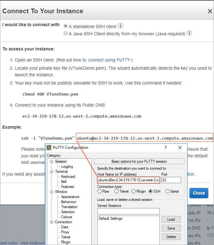Screen dimensions: 214x245
Task: Click the blue Close button
Action: 199,193
